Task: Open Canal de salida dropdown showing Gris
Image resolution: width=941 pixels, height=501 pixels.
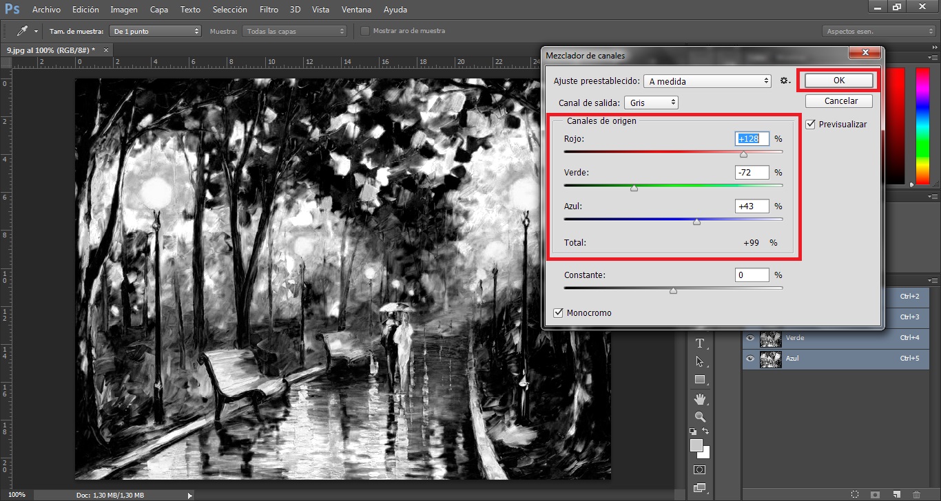Action: coord(652,103)
